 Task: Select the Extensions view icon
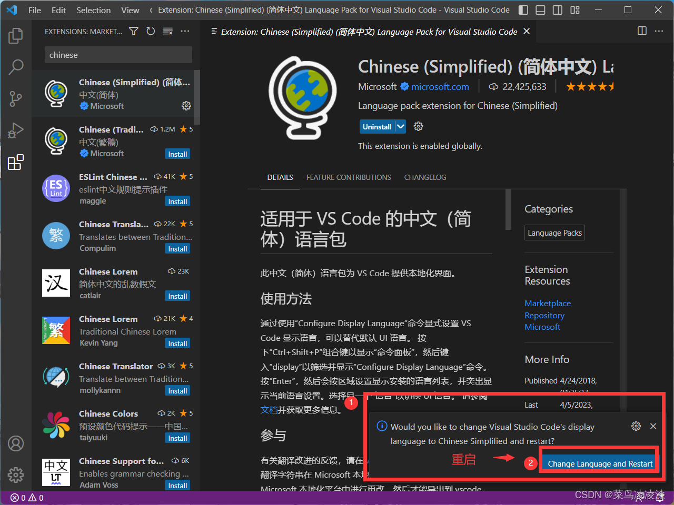[16, 162]
